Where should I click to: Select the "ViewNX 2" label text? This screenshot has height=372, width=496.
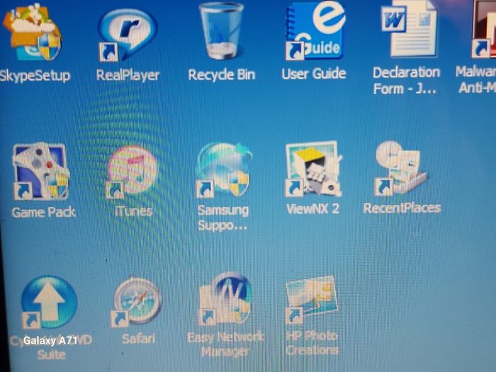pos(312,209)
